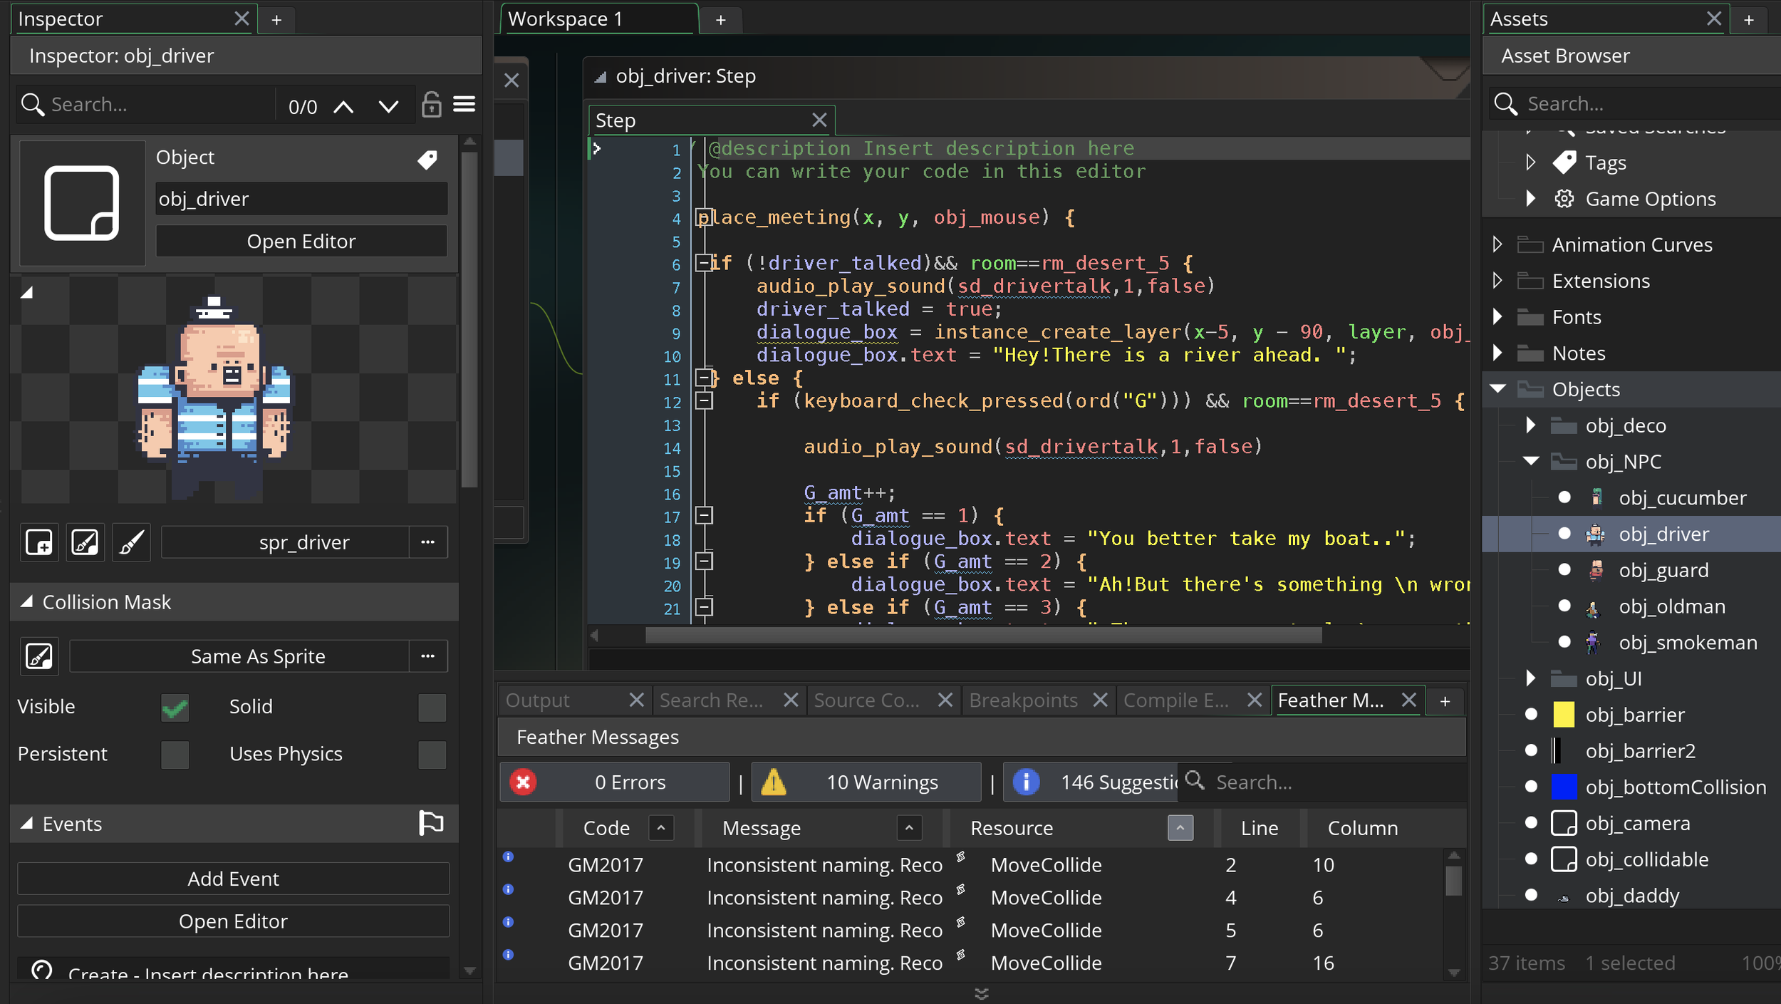1781x1004 pixels.
Task: Select obj_barrier with yellow swatch
Action: tap(1634, 715)
